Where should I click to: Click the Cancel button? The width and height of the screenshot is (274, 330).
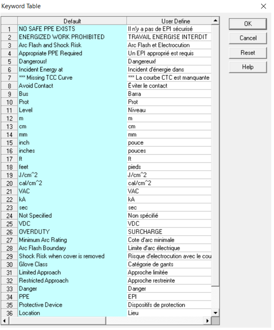[248, 38]
